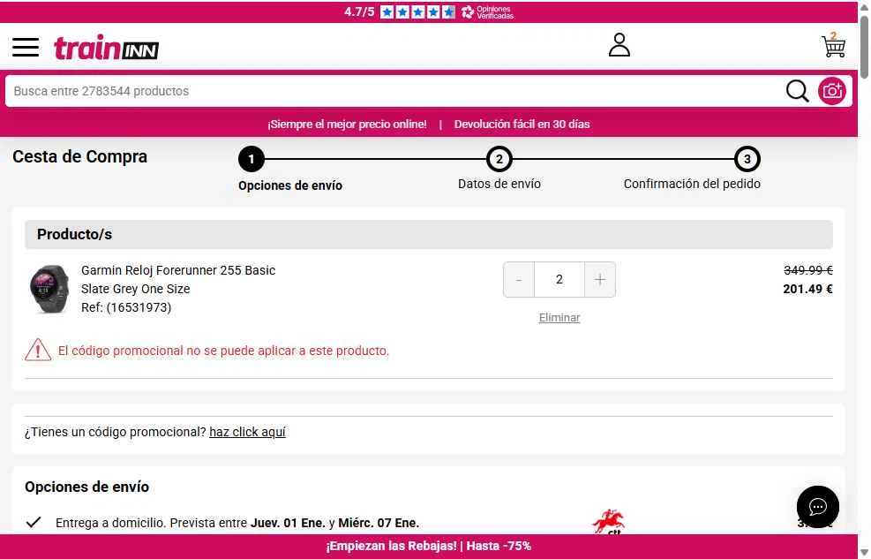Image resolution: width=871 pixels, height=559 pixels.
Task: Open the Garmin Forerunner 255 thumbnail
Action: 49,289
